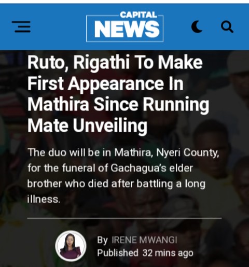Select the Ruto, Rigathi article headline
Screen dimensions: 249x267
tap(118, 94)
